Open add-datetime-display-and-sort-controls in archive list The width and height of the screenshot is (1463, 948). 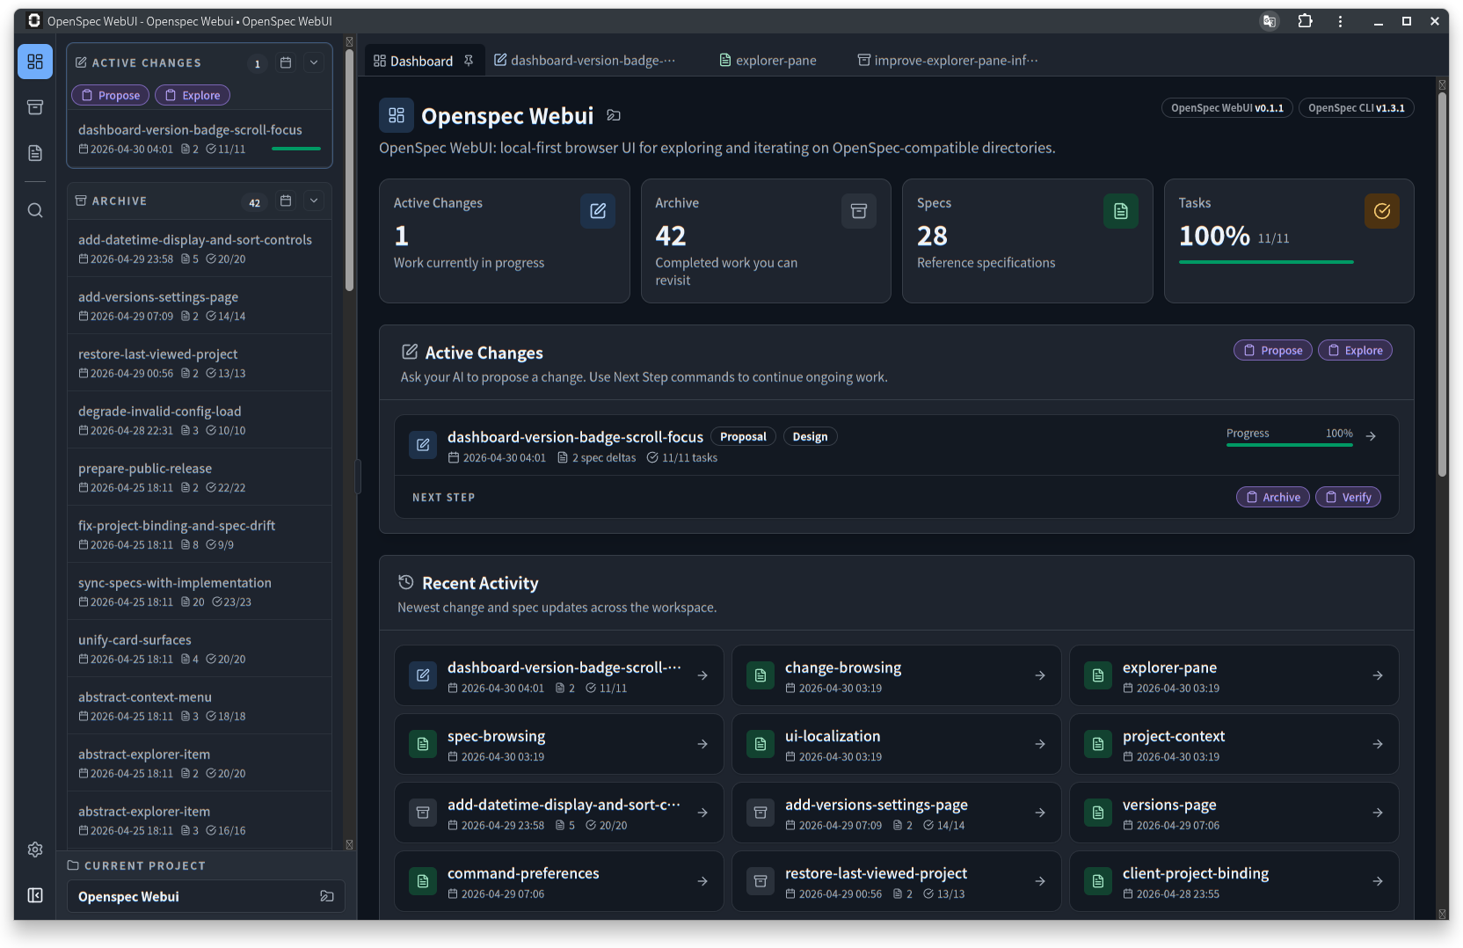(x=200, y=248)
